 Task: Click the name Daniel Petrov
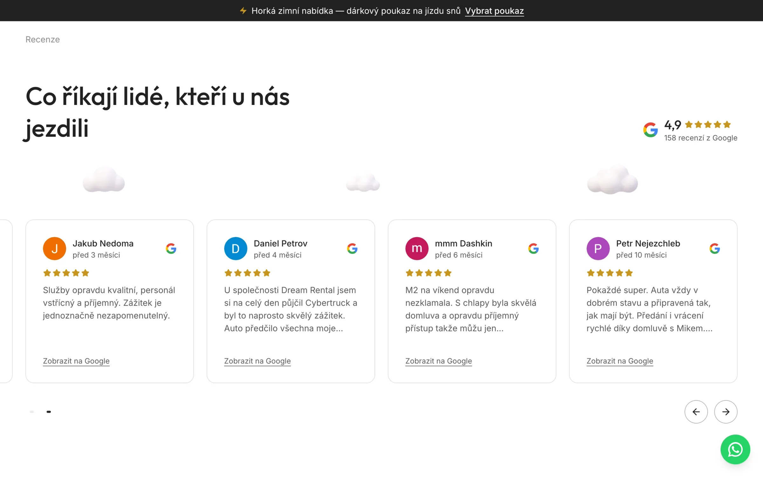[x=281, y=243]
